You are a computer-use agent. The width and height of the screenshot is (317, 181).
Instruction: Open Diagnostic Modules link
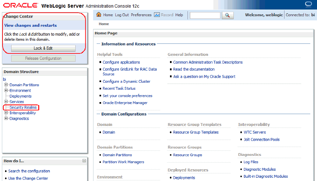click(260, 169)
